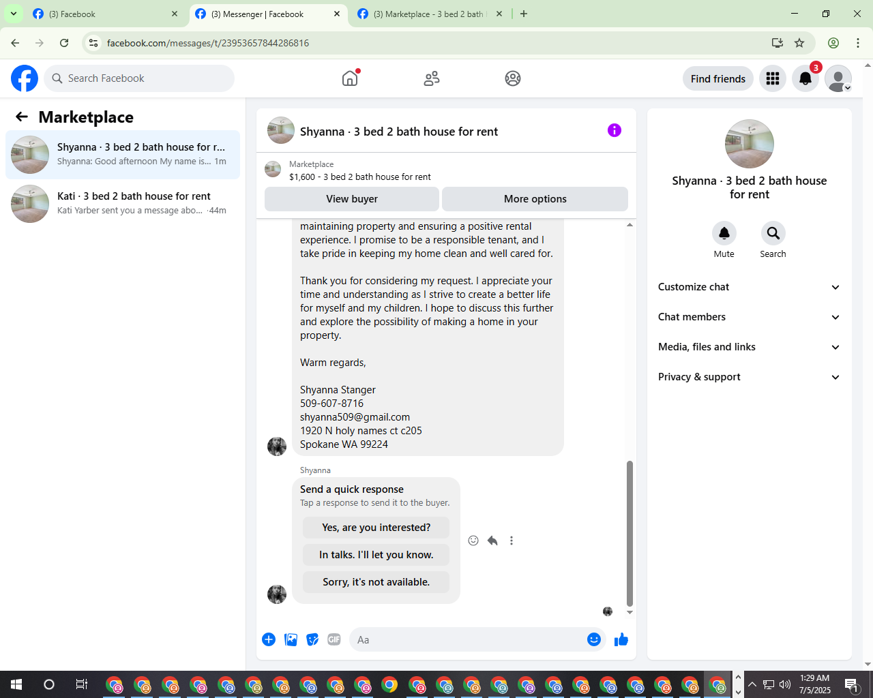
Task: Open more actions plus icon in composer
Action: 269,639
